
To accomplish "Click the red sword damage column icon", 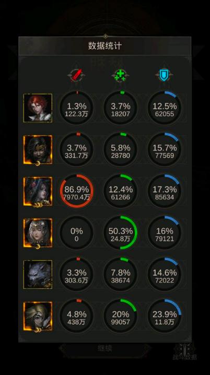I will point(76,75).
